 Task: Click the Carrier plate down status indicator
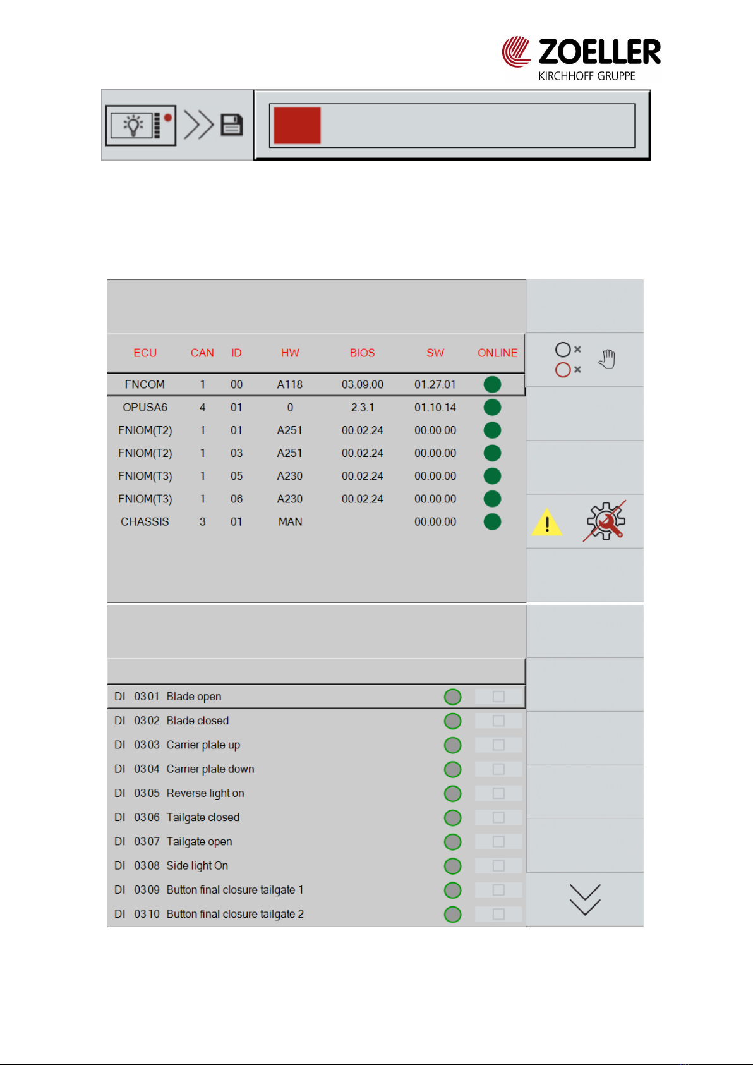click(452, 769)
